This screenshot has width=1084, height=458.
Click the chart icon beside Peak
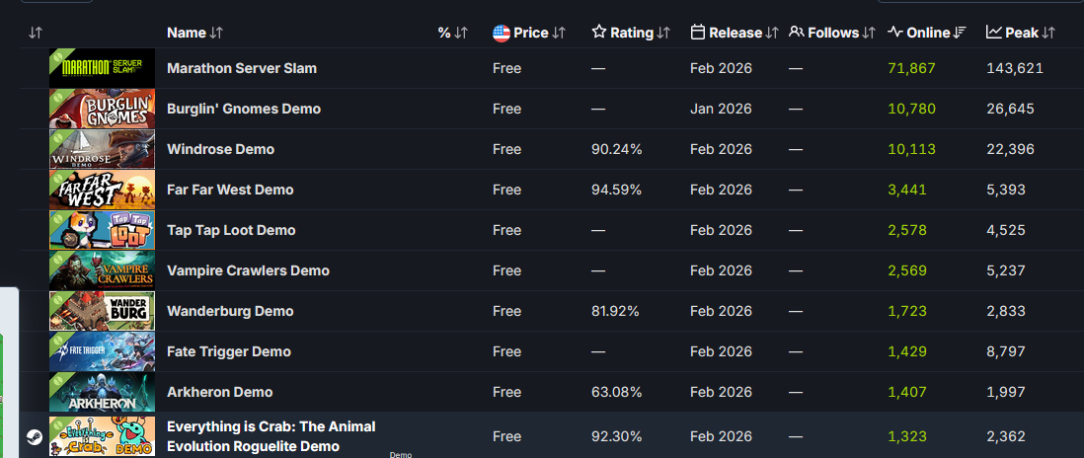(x=994, y=32)
